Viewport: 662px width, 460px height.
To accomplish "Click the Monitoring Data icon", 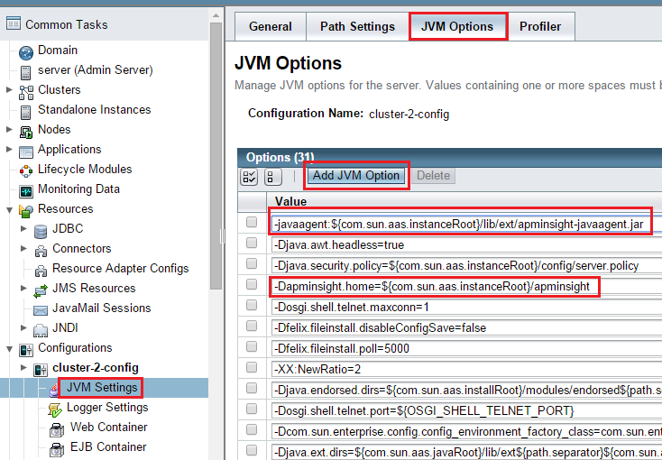I will (x=26, y=189).
